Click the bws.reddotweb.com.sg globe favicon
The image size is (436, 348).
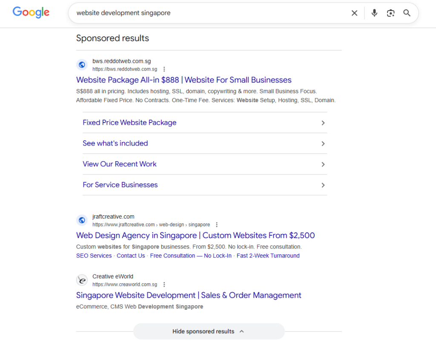pos(82,65)
